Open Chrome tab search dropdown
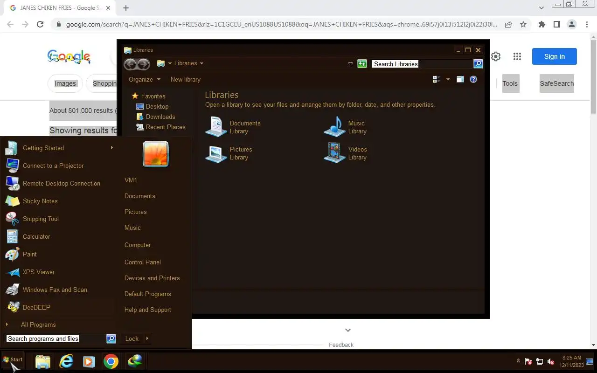This screenshot has height=373, width=597. [541, 8]
